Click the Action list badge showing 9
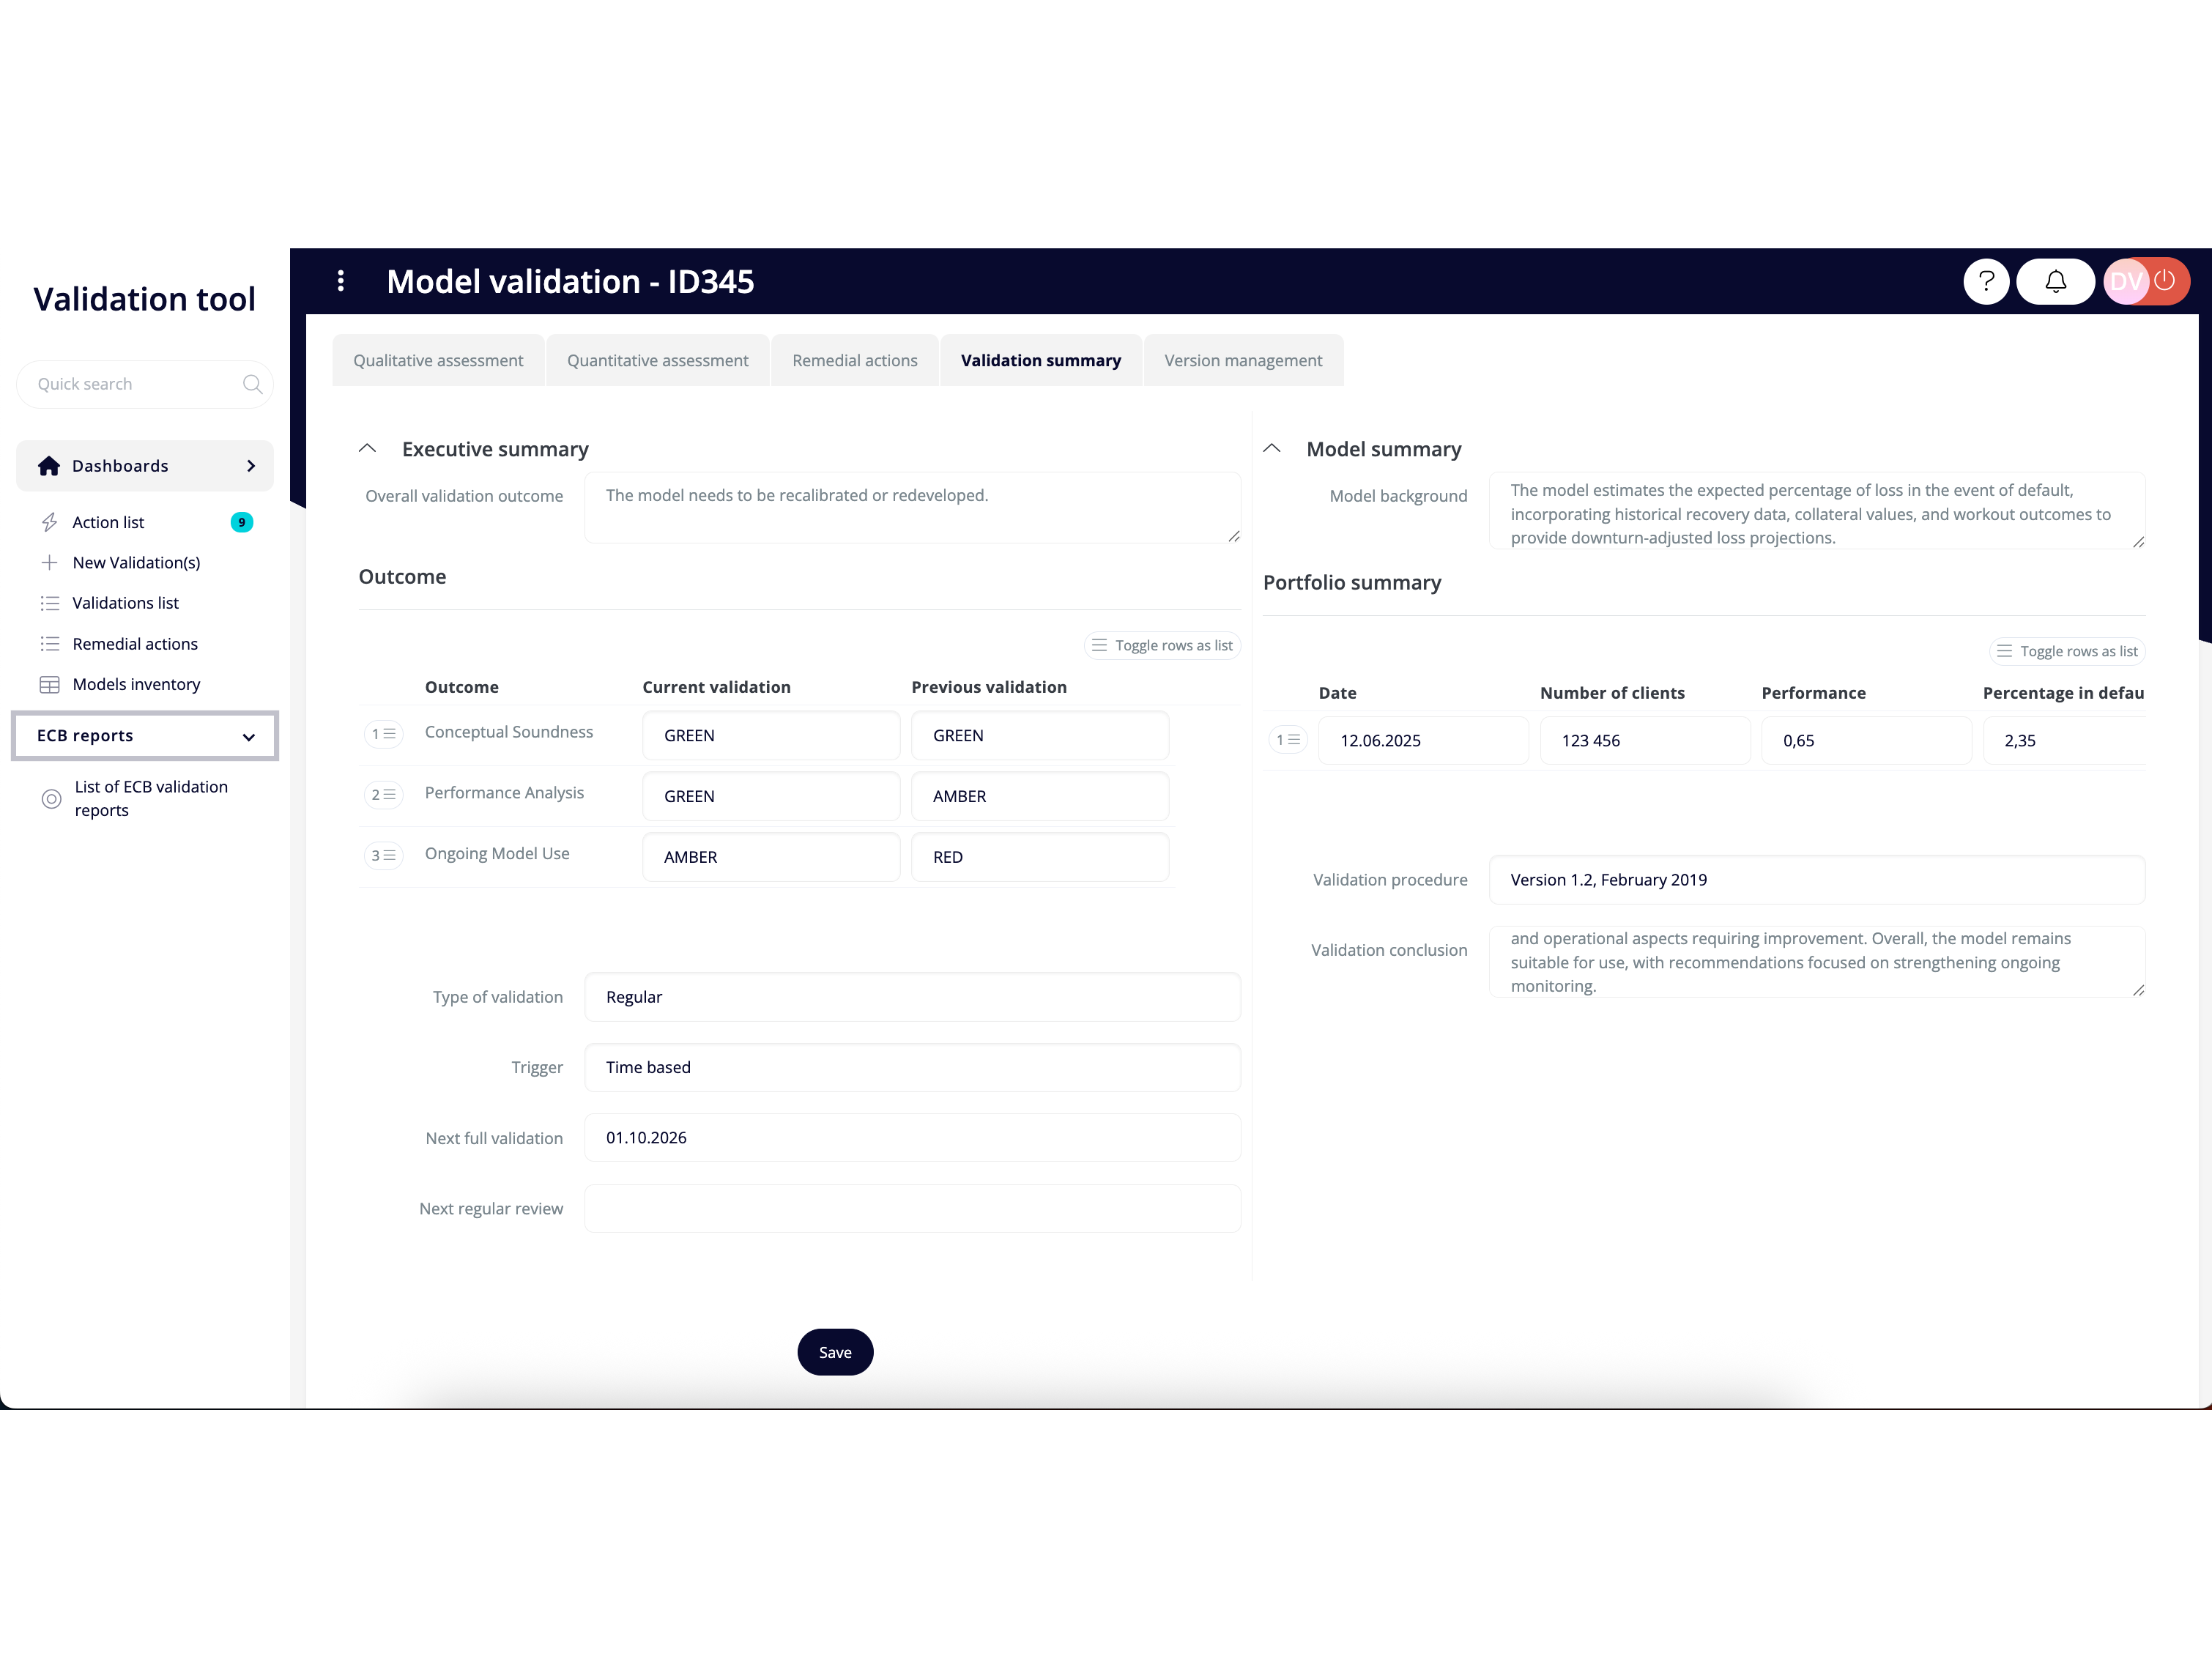Image resolution: width=2212 pixels, height=1659 pixels. coord(242,522)
